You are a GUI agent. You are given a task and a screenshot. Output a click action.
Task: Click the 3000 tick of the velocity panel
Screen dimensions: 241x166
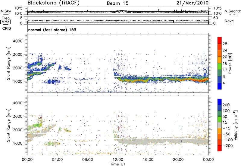[x=17, y=116]
